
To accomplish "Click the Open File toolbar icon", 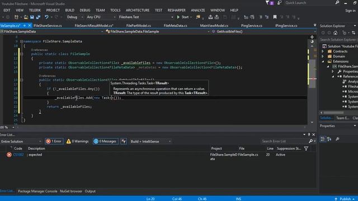I will click(x=26, y=17).
